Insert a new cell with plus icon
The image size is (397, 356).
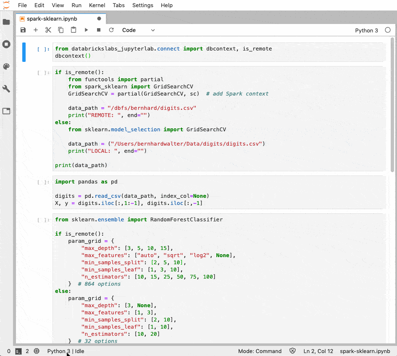click(x=36, y=30)
